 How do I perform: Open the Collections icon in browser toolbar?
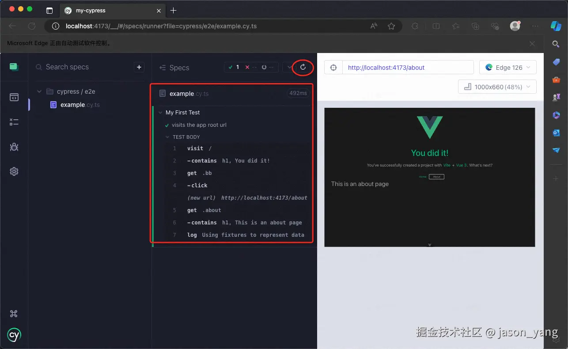[x=475, y=26]
